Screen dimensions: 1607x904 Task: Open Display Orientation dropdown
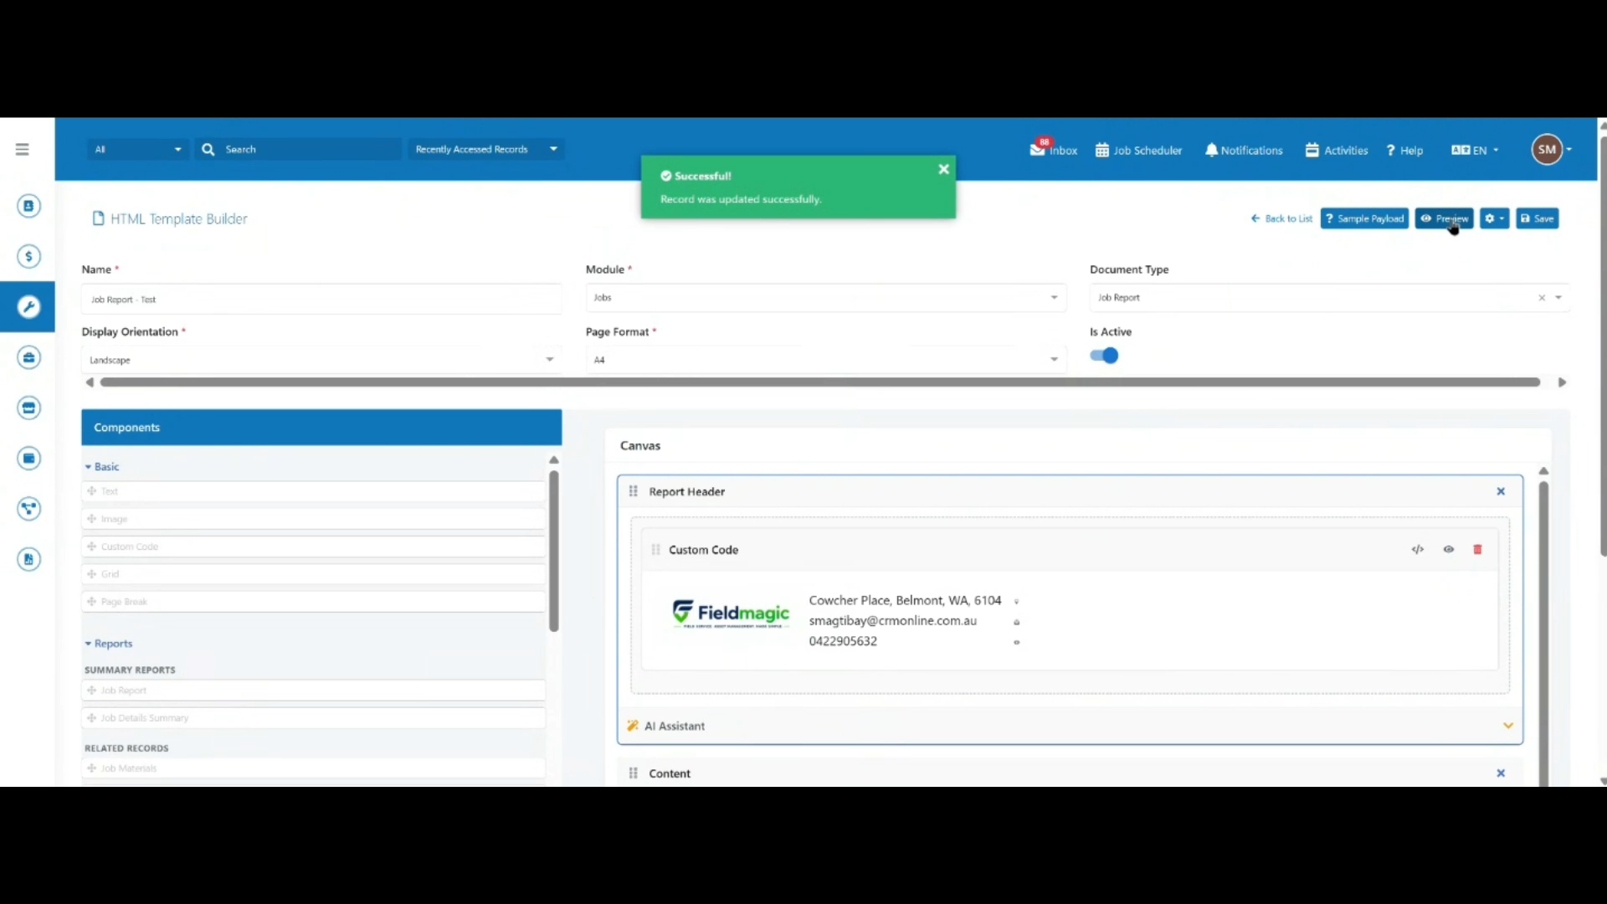[x=321, y=360]
